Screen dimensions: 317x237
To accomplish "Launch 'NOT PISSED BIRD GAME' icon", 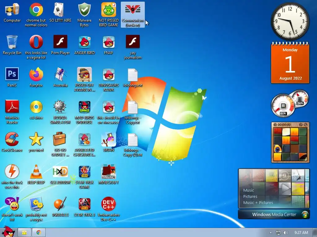I will [109, 15].
